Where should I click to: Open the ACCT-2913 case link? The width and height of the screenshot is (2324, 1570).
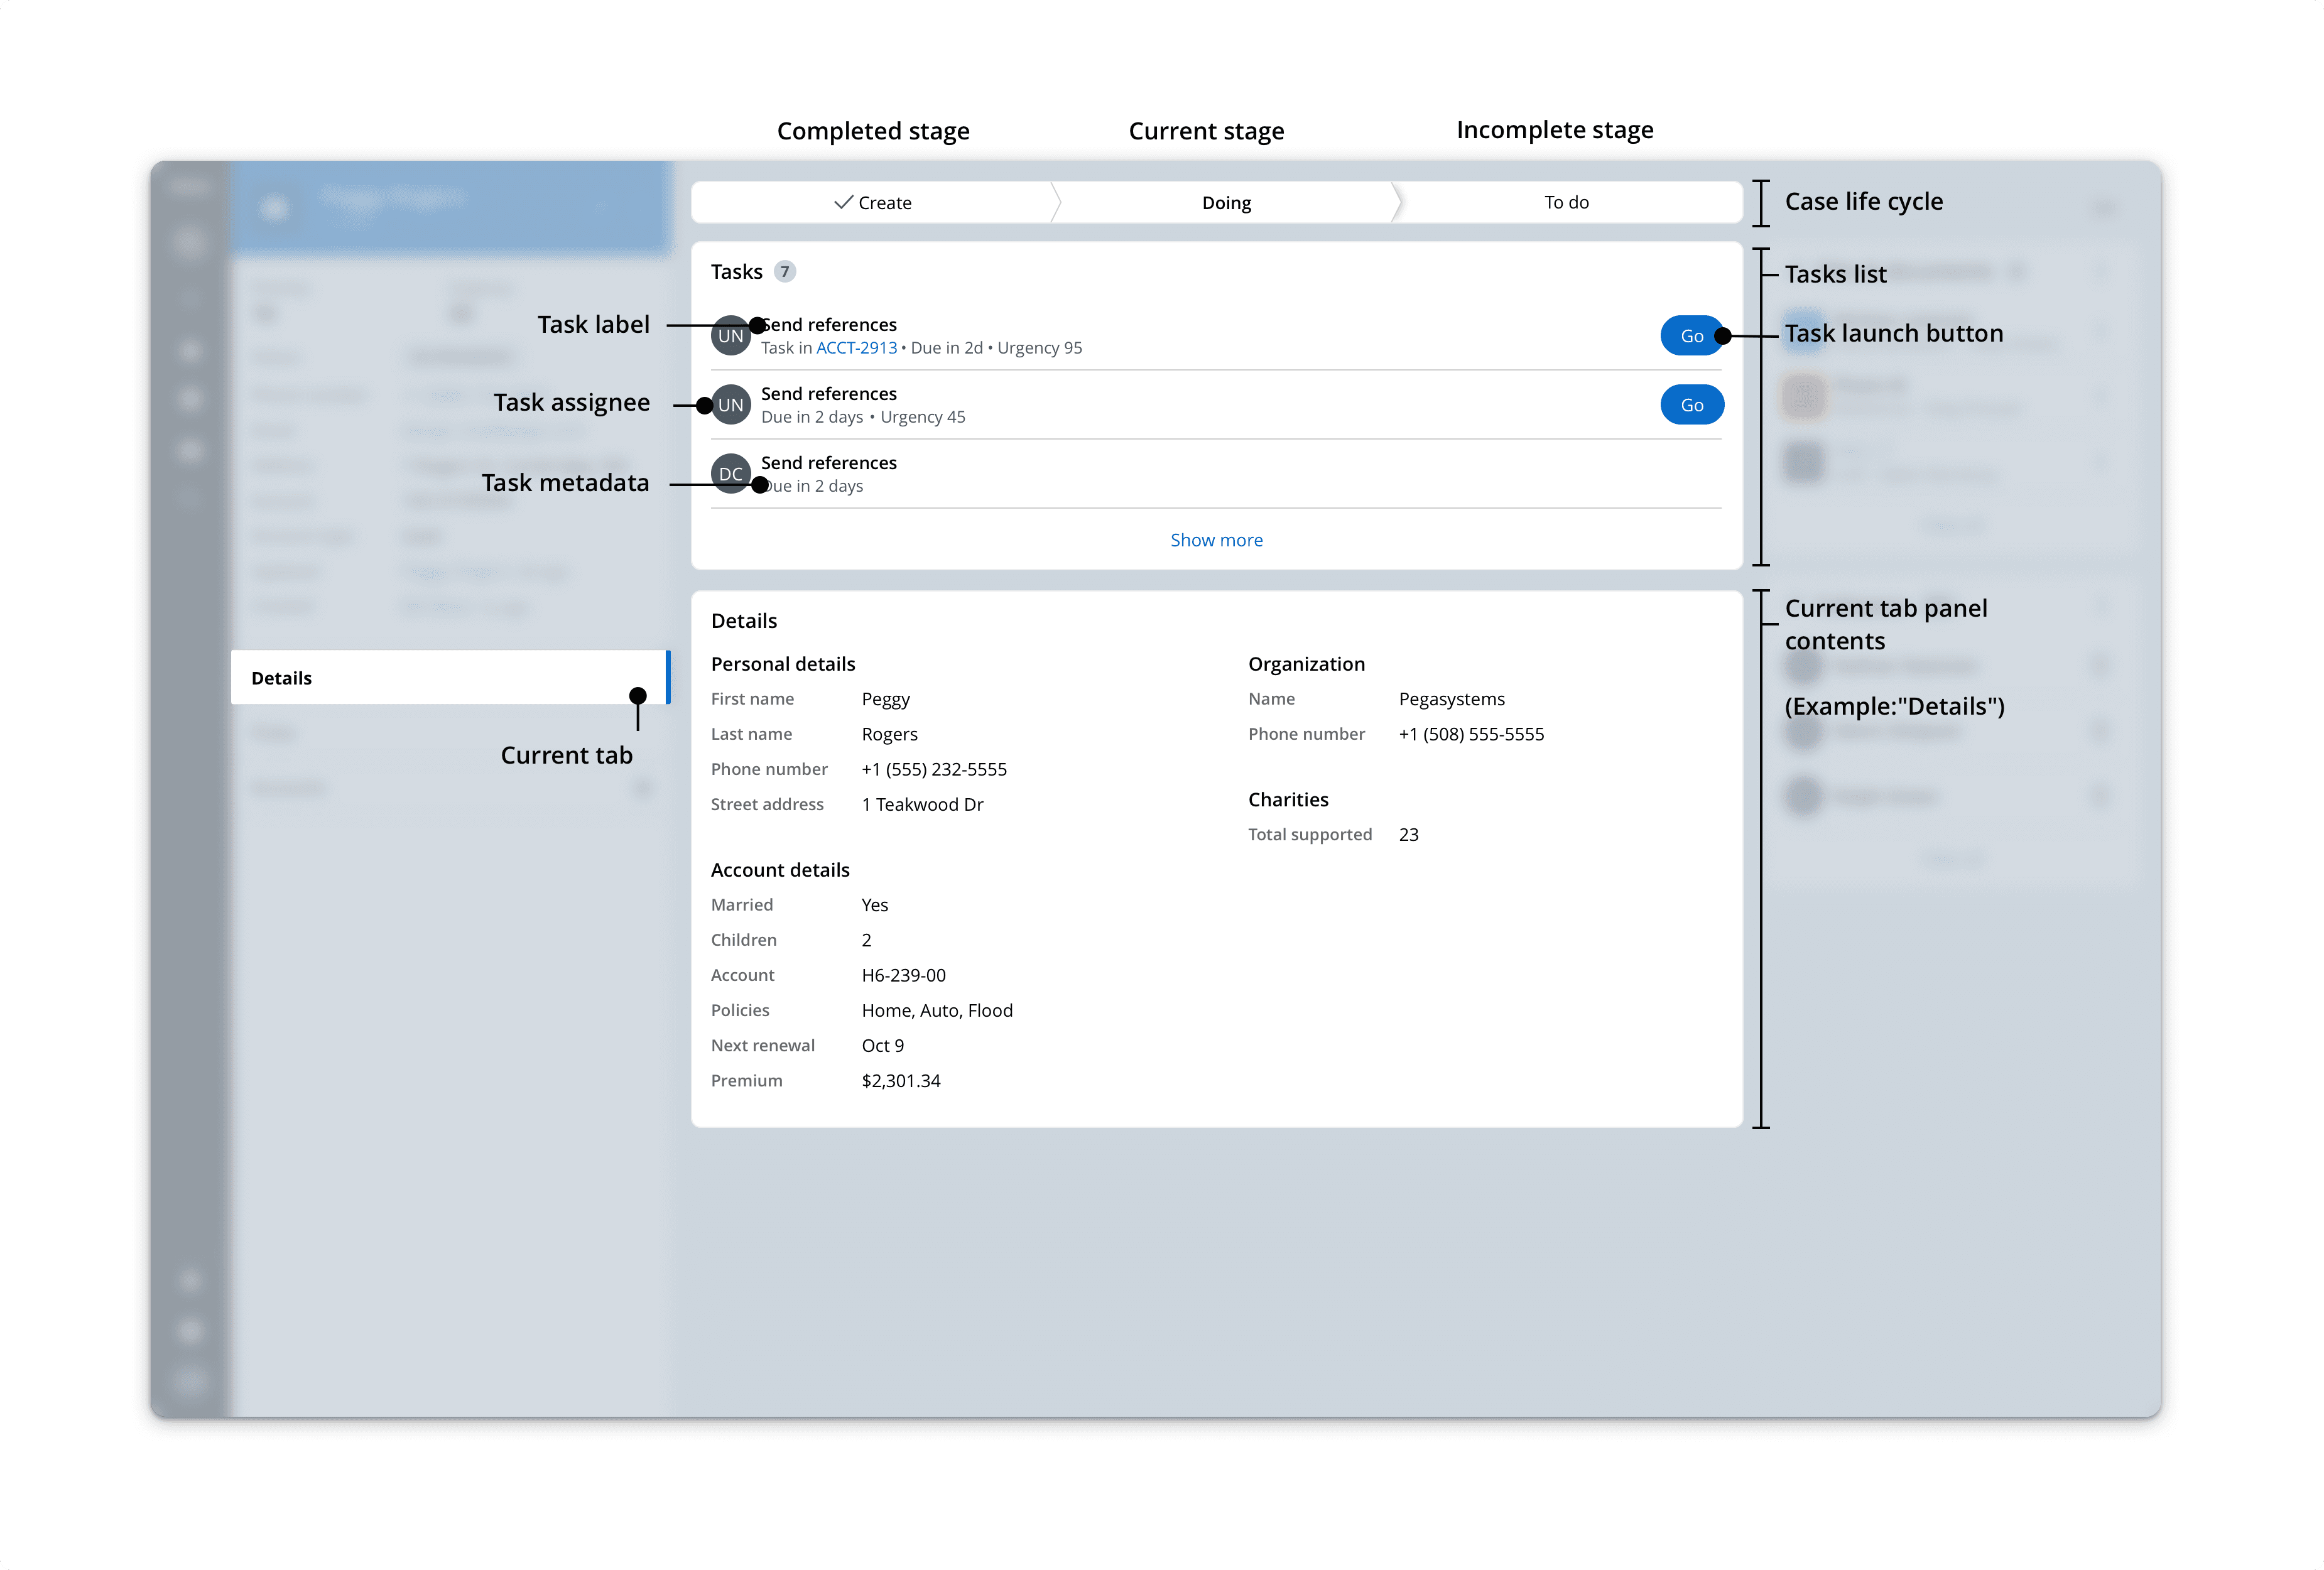click(856, 348)
